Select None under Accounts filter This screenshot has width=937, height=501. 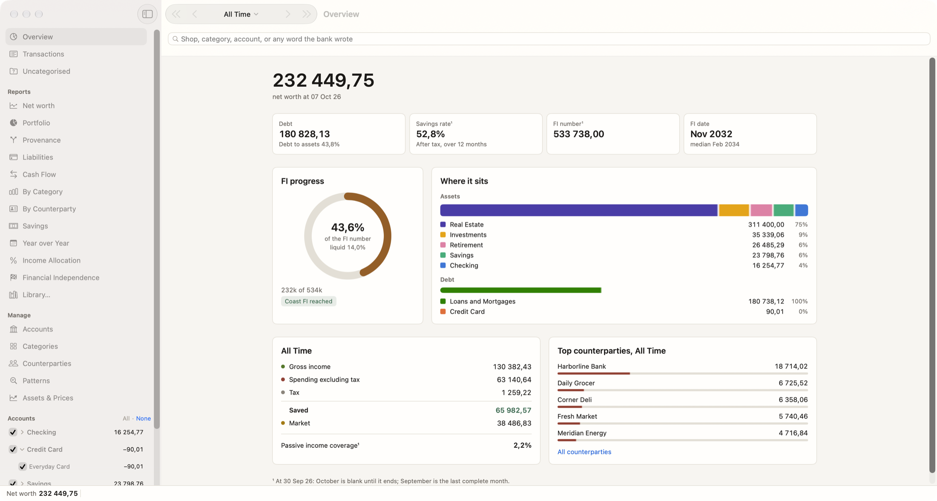[x=143, y=418]
